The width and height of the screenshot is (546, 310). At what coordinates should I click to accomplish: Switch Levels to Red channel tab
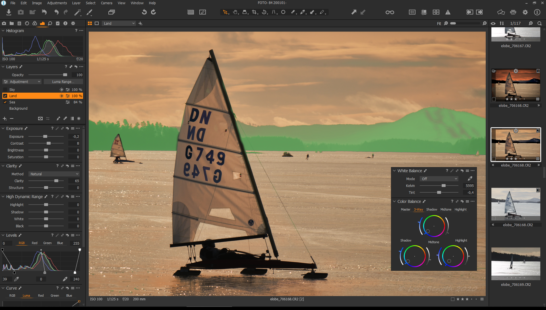click(34, 243)
